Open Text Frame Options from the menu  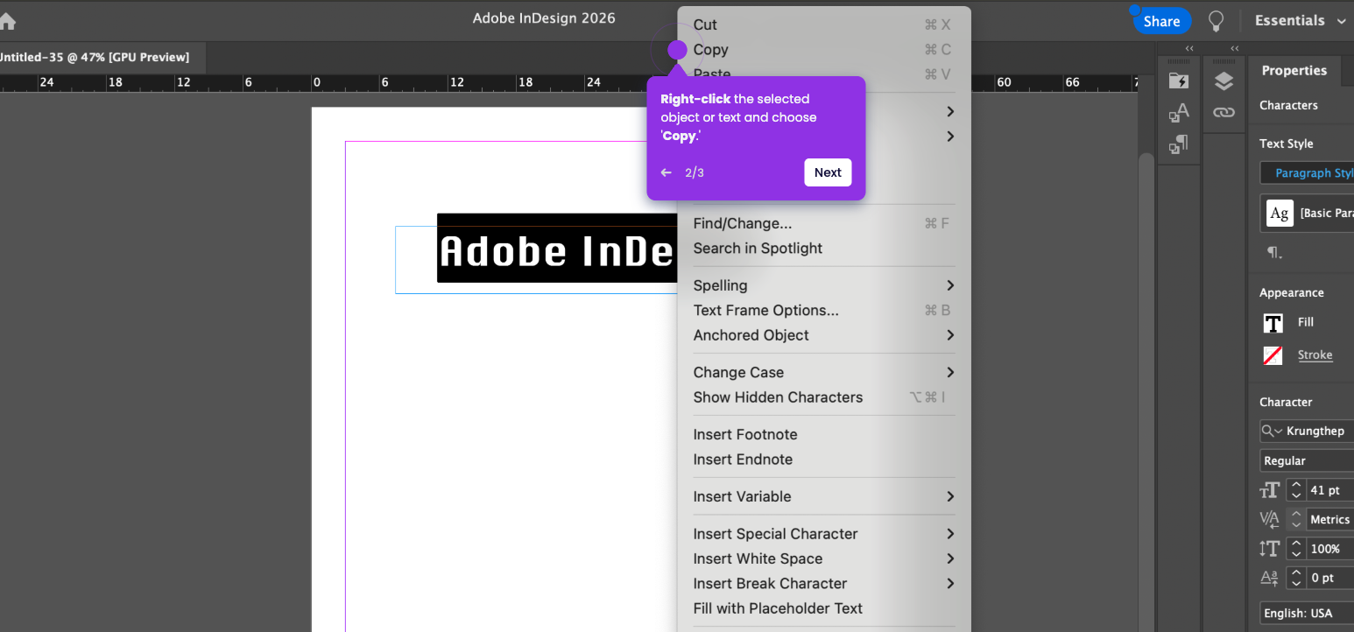click(x=823, y=311)
